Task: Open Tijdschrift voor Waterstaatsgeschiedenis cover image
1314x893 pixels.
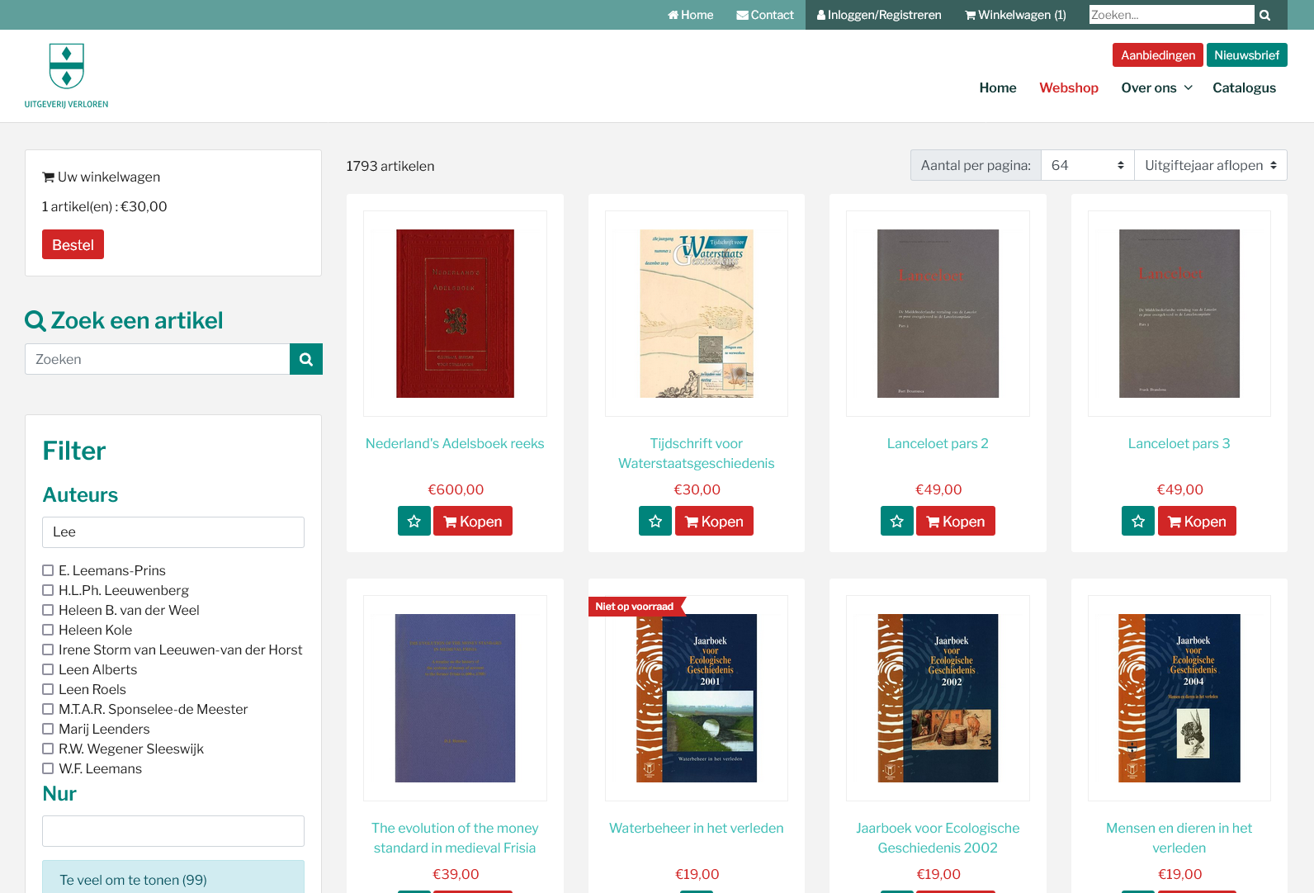Action: point(697,314)
